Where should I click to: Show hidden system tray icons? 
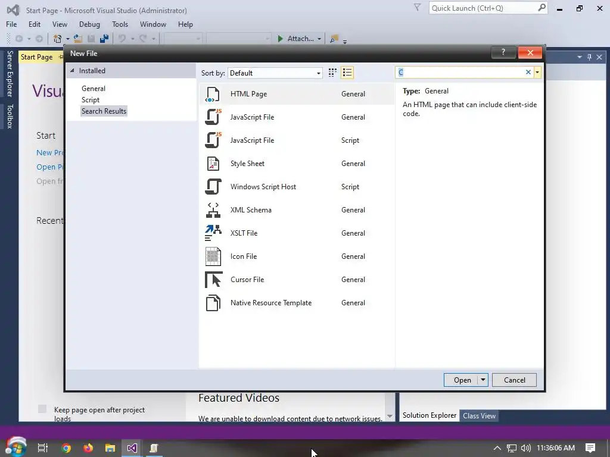pos(497,448)
